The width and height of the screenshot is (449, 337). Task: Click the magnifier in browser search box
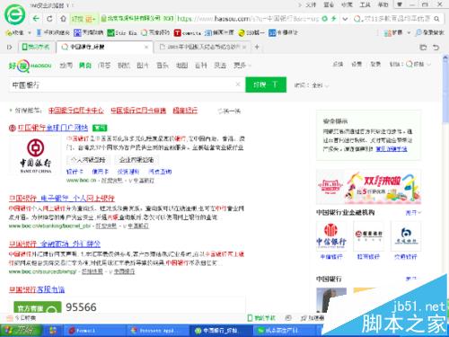tap(437, 19)
